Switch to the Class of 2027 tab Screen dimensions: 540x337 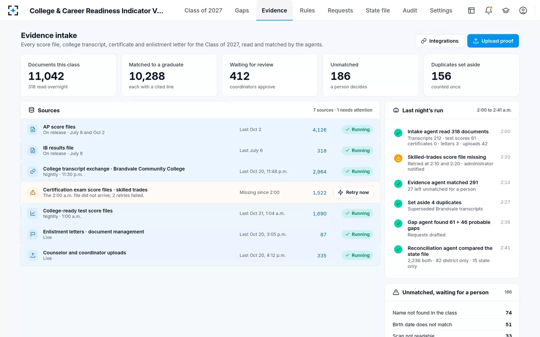coord(203,10)
